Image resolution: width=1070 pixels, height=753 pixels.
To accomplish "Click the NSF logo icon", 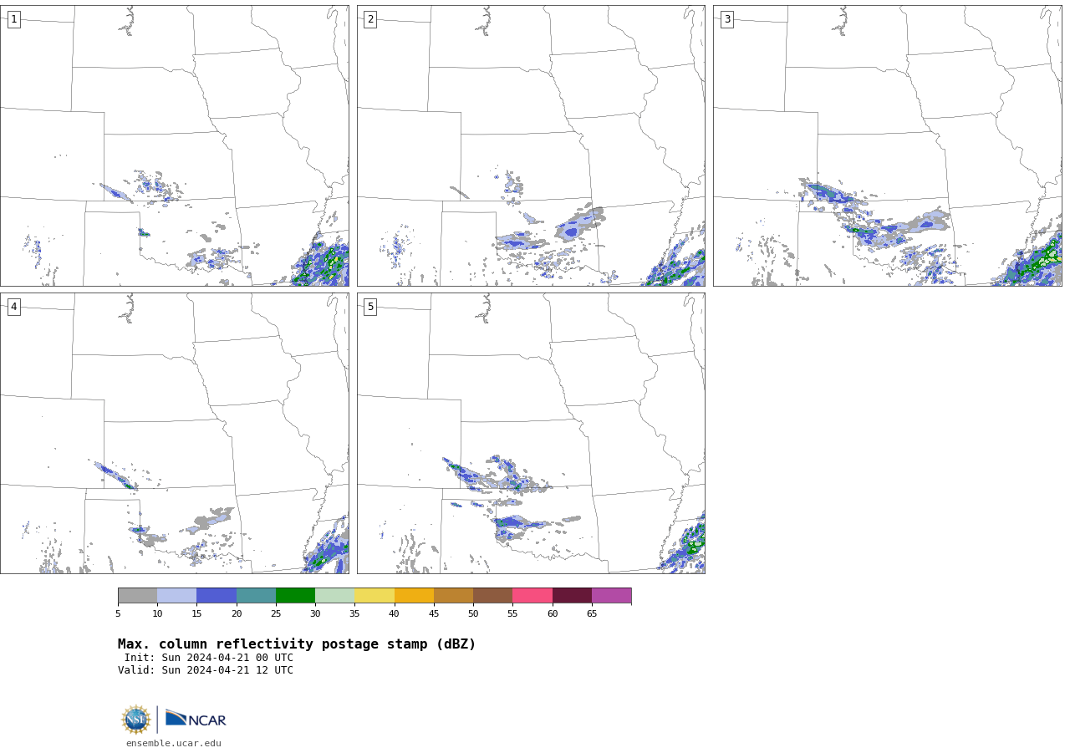I will (x=136, y=720).
